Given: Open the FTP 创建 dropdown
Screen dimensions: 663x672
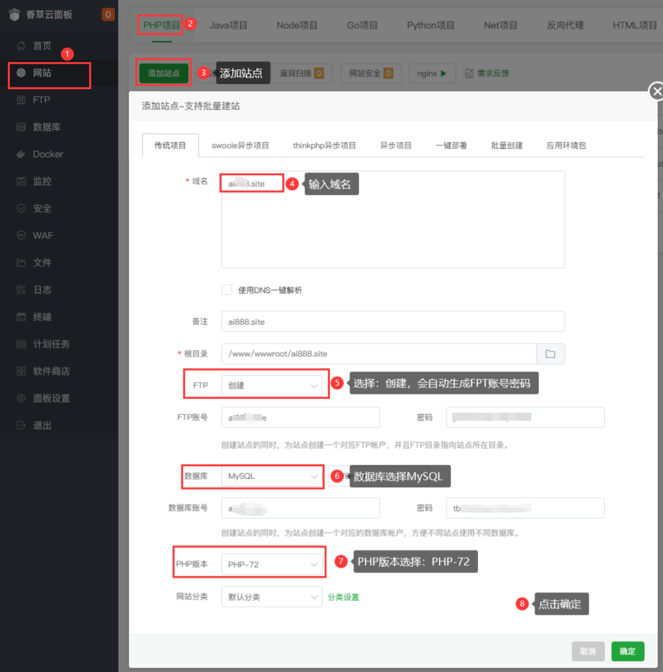Looking at the screenshot, I should pos(272,386).
